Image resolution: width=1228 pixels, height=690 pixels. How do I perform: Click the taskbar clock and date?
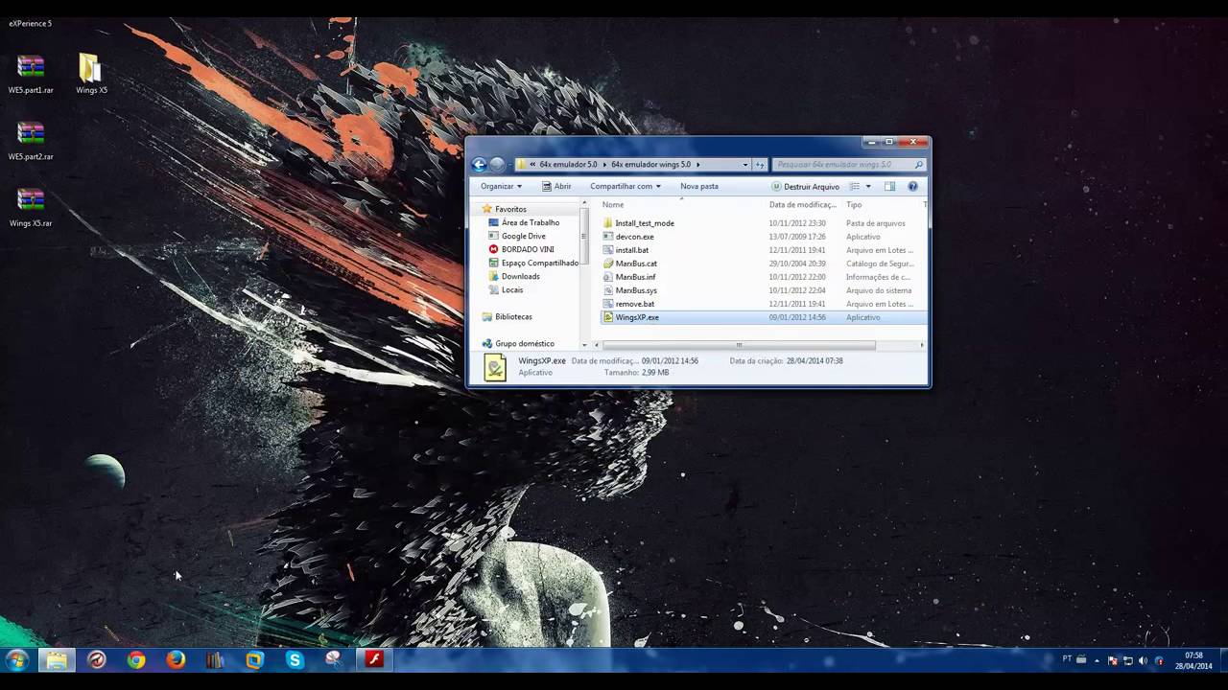click(x=1193, y=660)
